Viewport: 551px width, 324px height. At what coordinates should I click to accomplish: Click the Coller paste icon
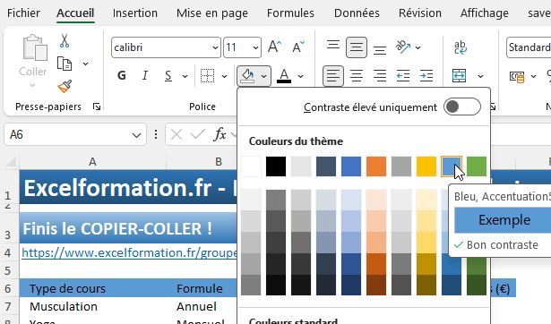pyautogui.click(x=34, y=48)
